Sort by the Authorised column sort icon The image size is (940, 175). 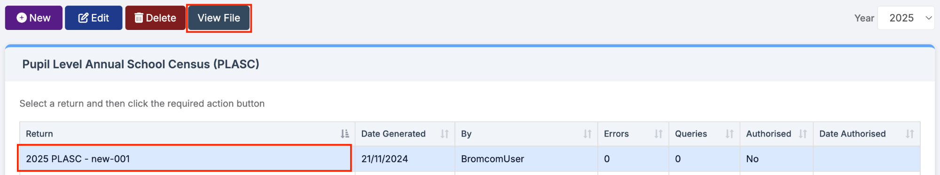tap(803, 134)
